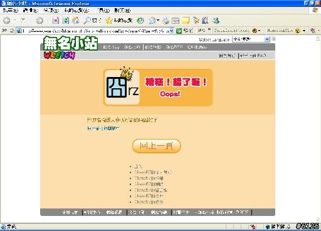
Task: Click the Windows flag logo at top right
Action: [x=315, y=10]
